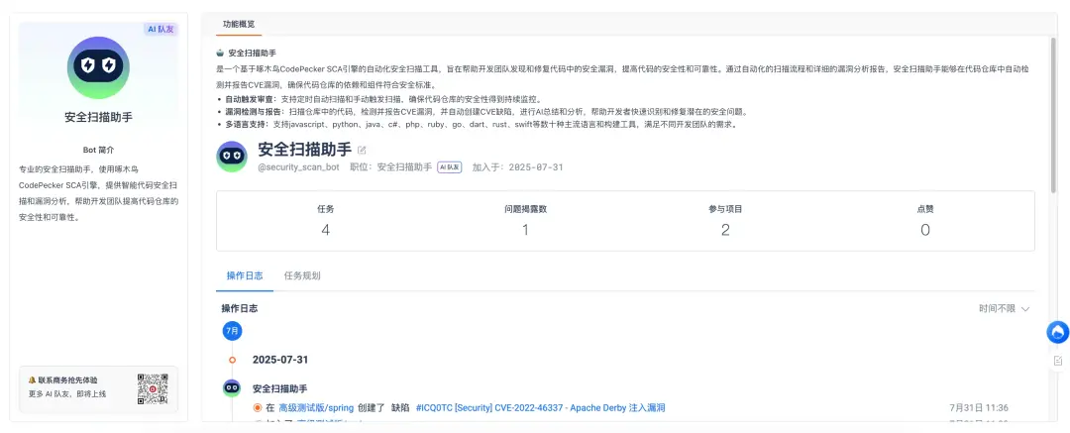1070x433 pixels.
Task: Open the 时间不限 time filter dropdown
Action: 1004,309
